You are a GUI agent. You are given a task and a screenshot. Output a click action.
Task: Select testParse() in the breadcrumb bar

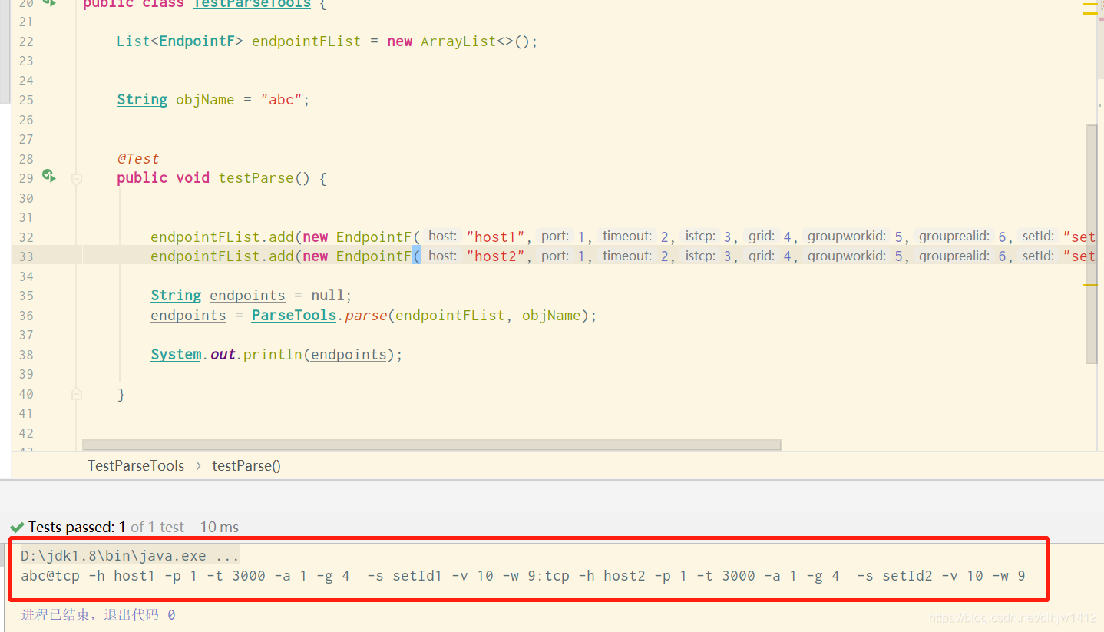tap(246, 465)
